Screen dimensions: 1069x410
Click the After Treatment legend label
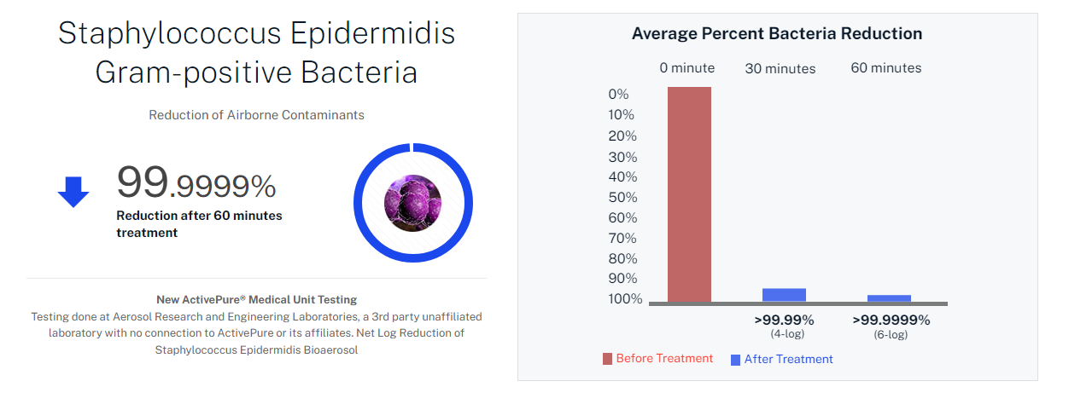[788, 360]
